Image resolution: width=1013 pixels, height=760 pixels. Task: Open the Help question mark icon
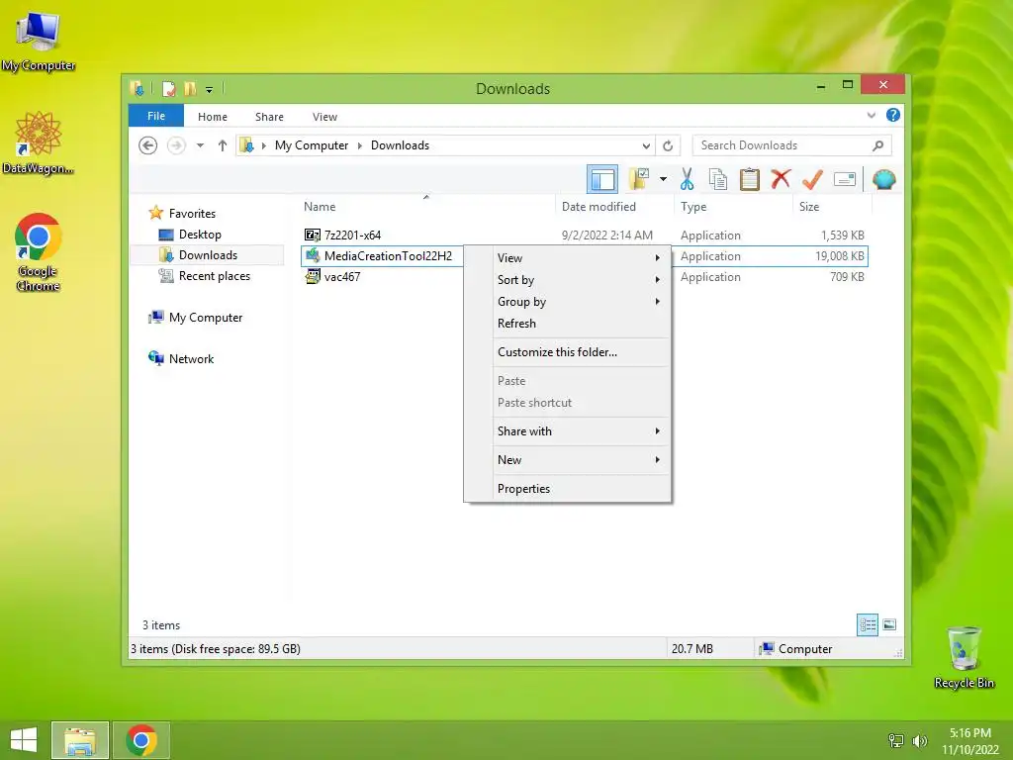(x=893, y=115)
